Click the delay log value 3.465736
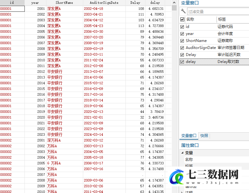This screenshot has width=249, height=193. (156, 118)
